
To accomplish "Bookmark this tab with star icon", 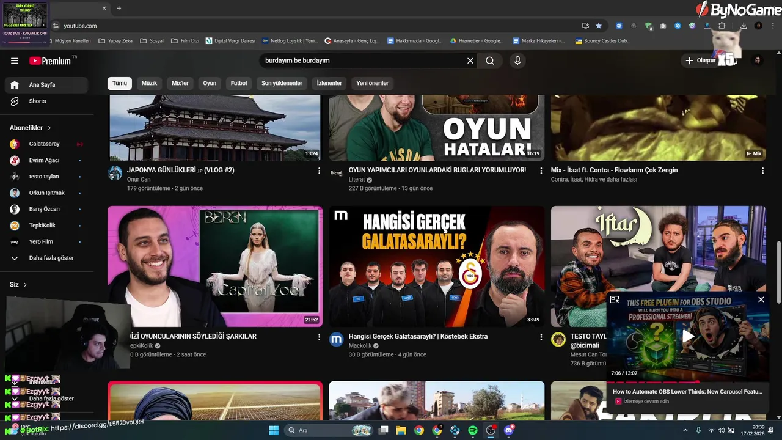I will coord(599,26).
